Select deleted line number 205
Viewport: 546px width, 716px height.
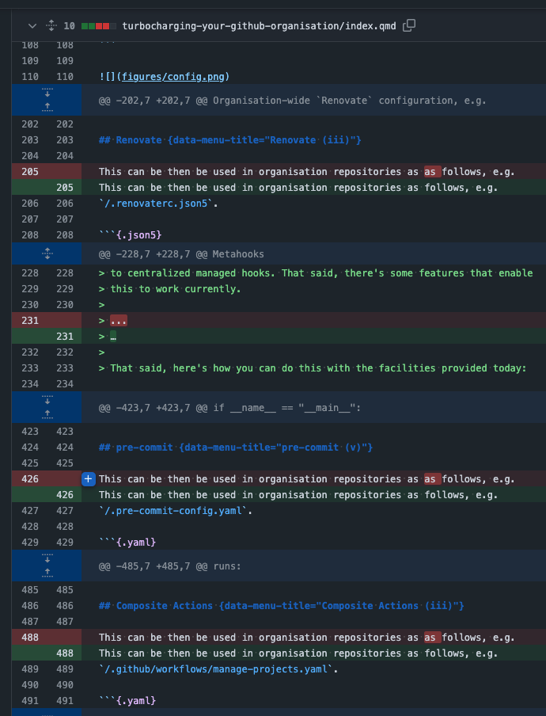30,172
